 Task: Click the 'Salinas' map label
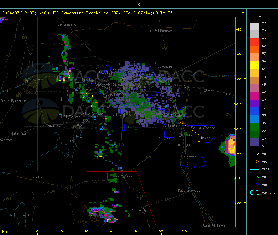(53, 125)
